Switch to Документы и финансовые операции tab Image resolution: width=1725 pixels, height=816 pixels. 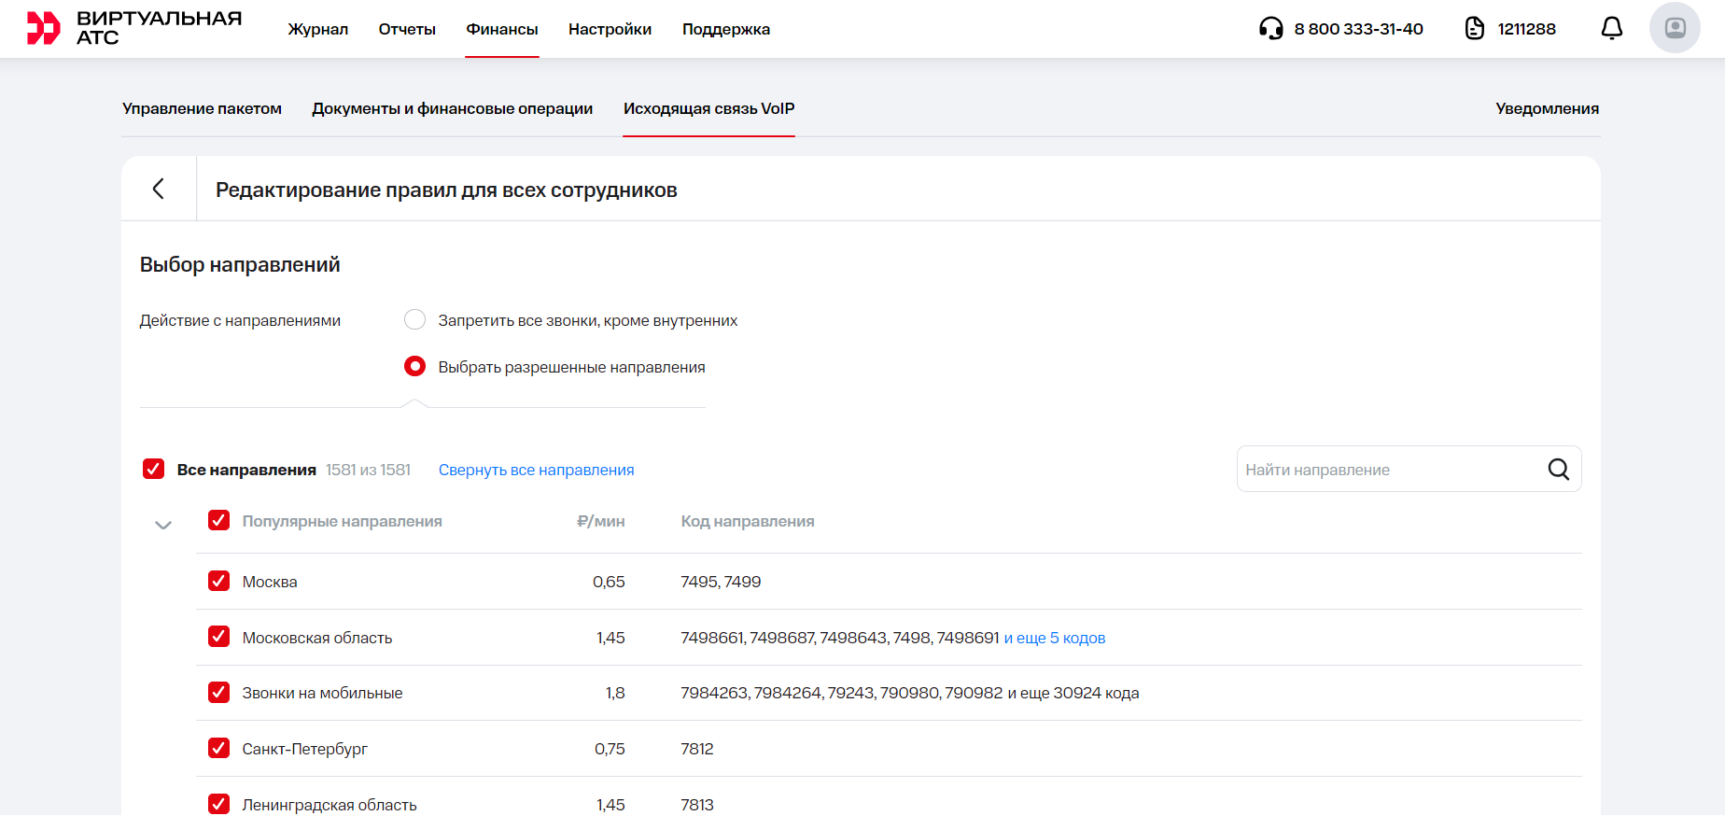click(452, 109)
